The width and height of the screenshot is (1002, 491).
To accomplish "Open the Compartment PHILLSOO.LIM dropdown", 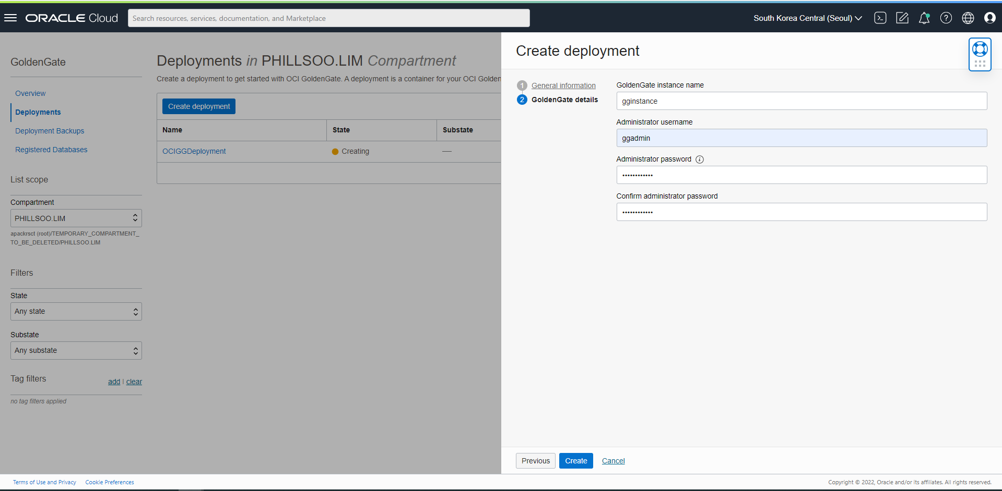I will click(76, 218).
